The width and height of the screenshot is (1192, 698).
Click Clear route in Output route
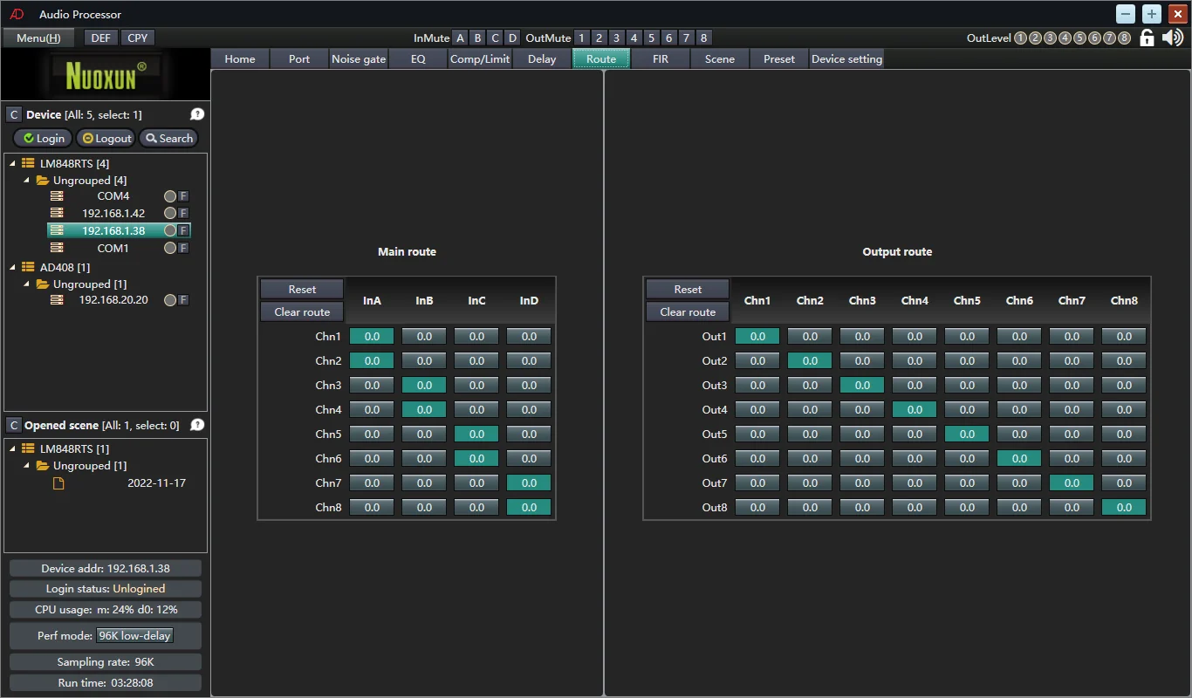pyautogui.click(x=688, y=311)
